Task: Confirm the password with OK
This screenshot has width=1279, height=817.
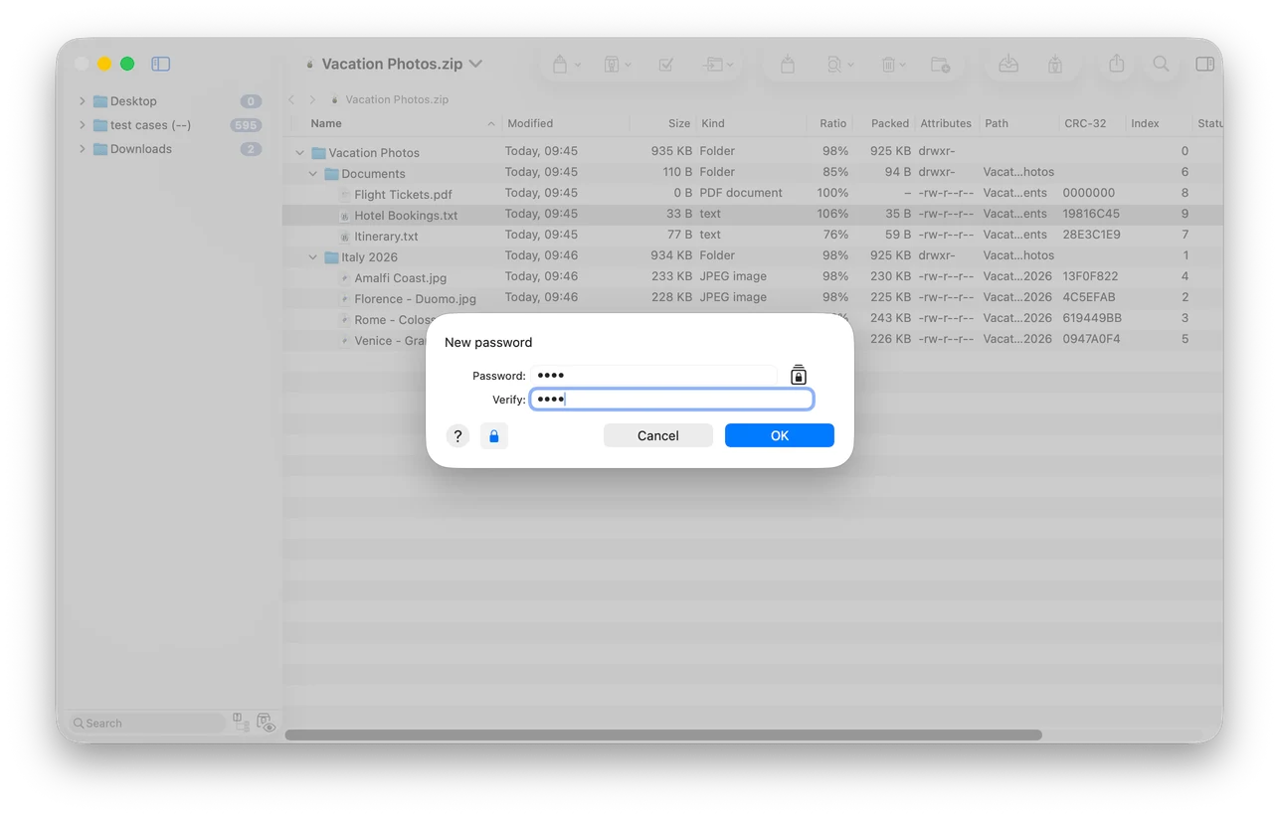Action: (780, 435)
